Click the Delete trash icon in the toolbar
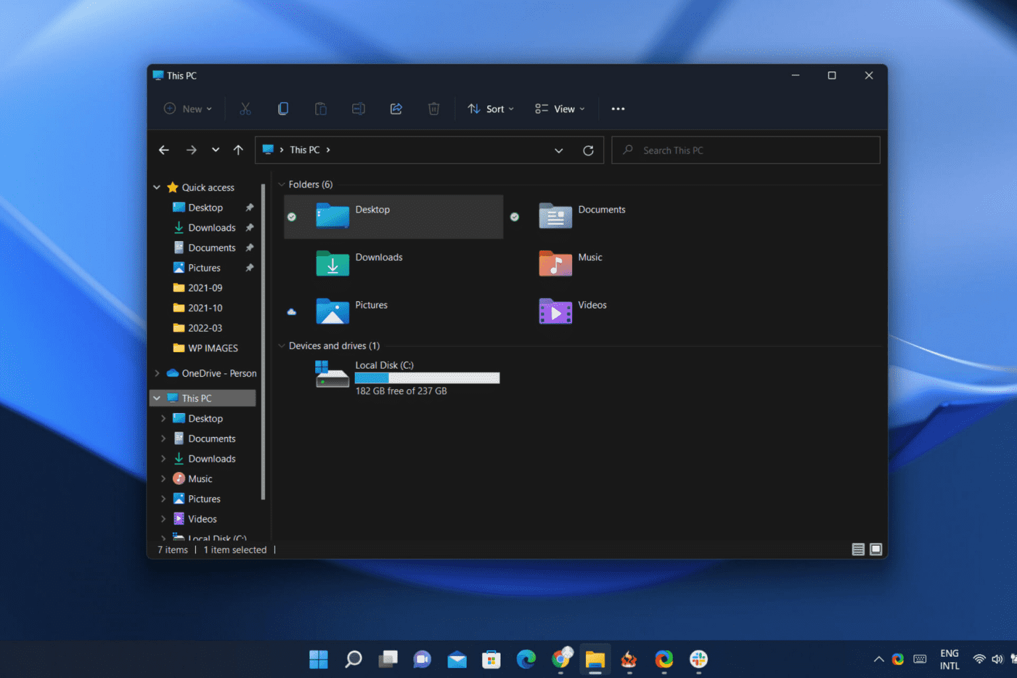The height and width of the screenshot is (678, 1017). tap(434, 109)
